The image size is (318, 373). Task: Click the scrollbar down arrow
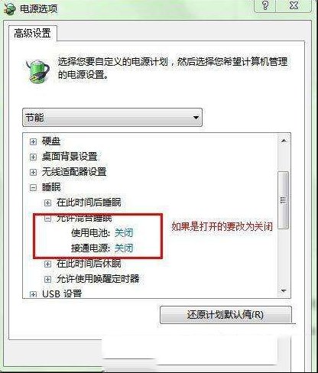(284, 291)
